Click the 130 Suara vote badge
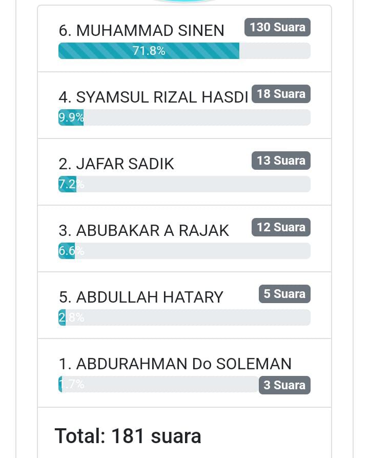Screen dimensions: 369x458 coord(277,27)
